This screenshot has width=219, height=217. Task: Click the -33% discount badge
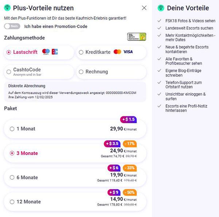130,168
